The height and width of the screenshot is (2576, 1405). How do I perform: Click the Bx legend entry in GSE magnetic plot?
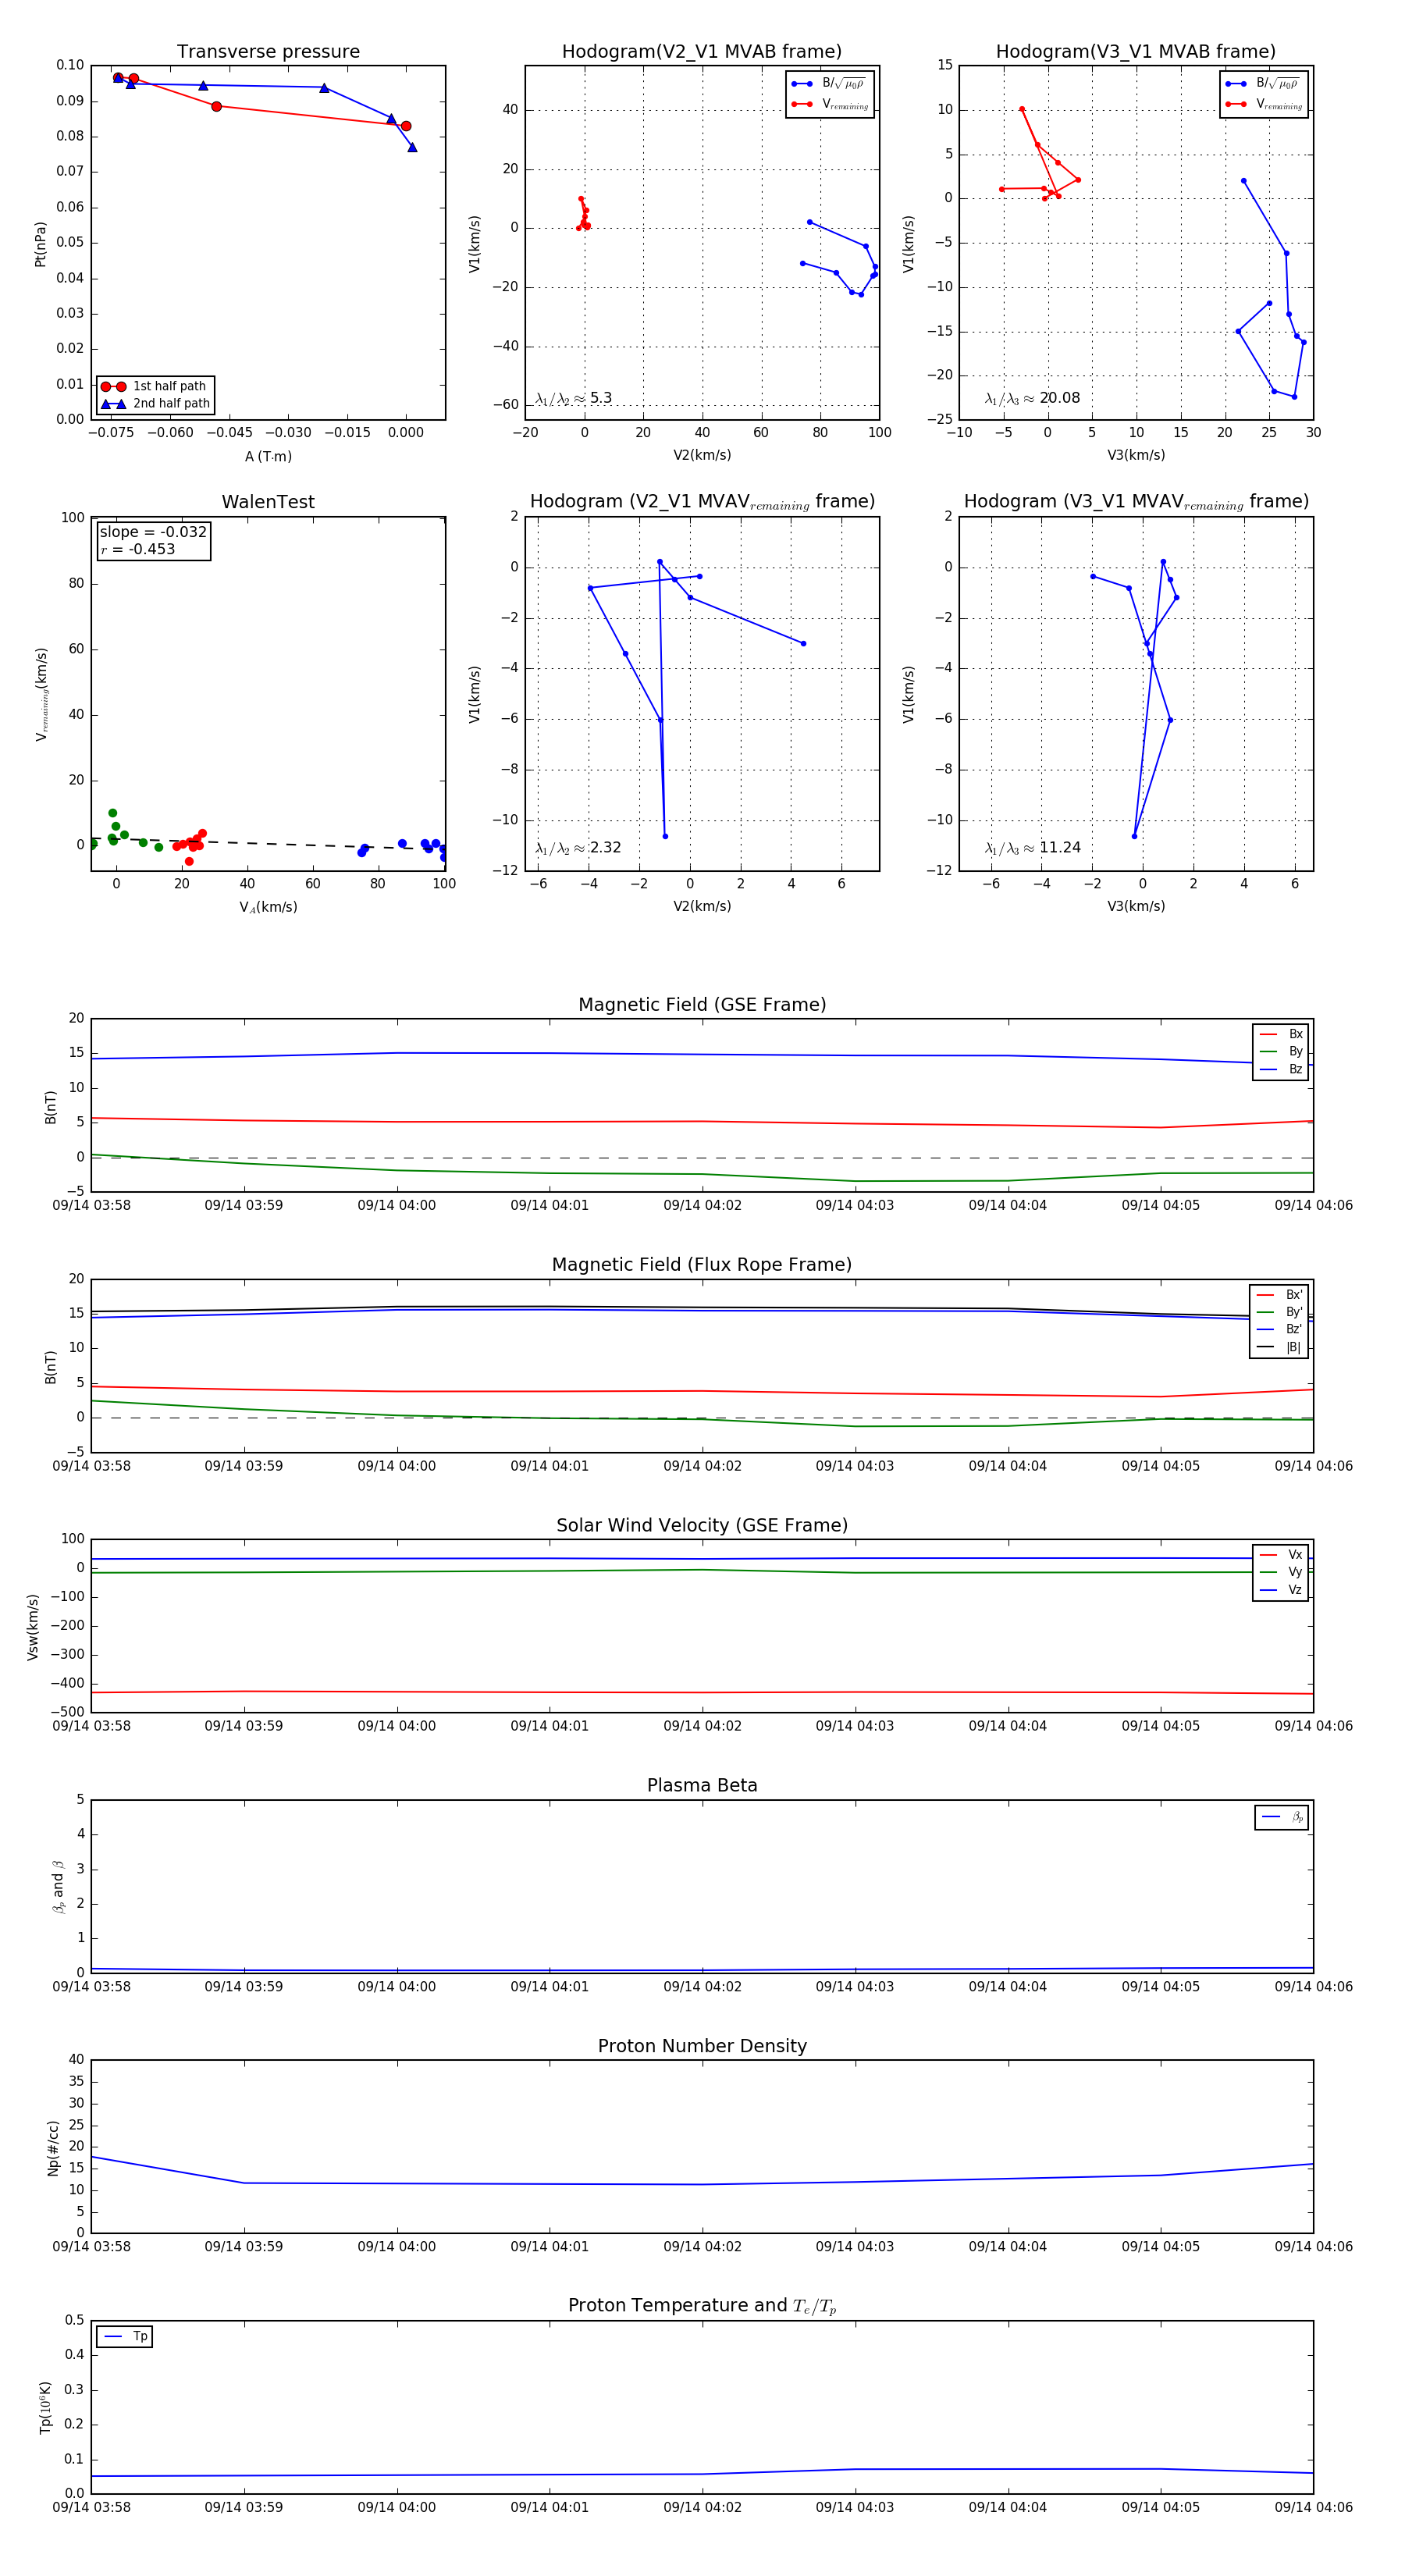pos(1281,1035)
